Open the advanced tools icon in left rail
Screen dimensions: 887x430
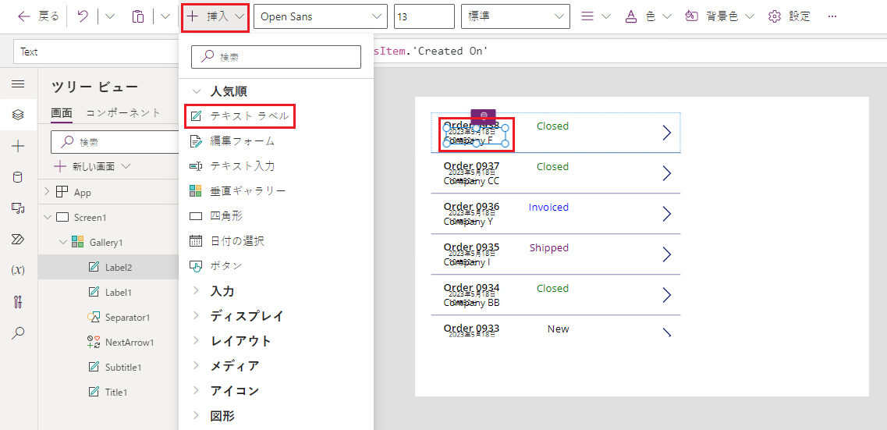click(x=18, y=301)
